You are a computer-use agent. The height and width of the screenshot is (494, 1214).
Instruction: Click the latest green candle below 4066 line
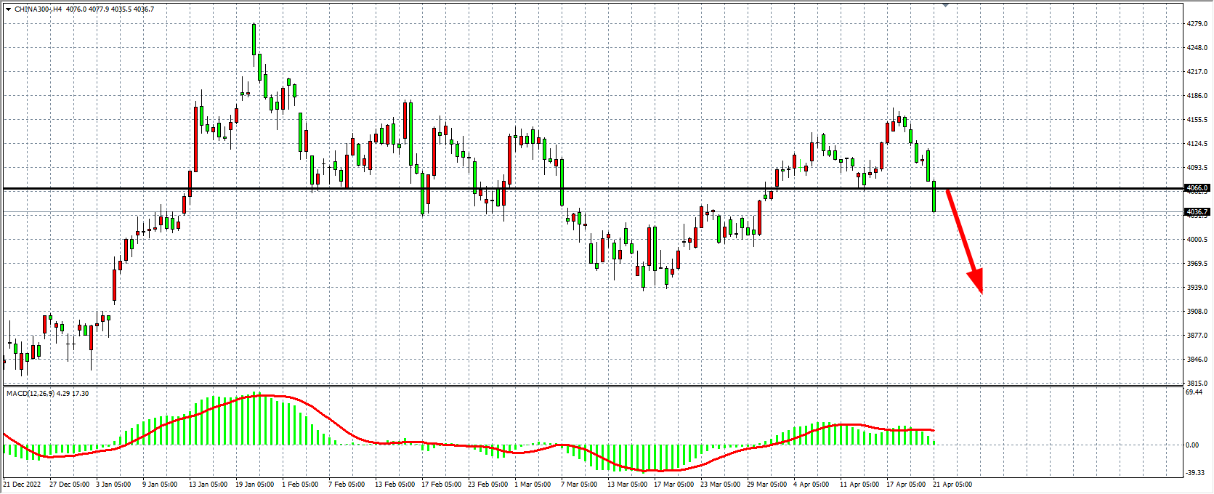click(934, 196)
